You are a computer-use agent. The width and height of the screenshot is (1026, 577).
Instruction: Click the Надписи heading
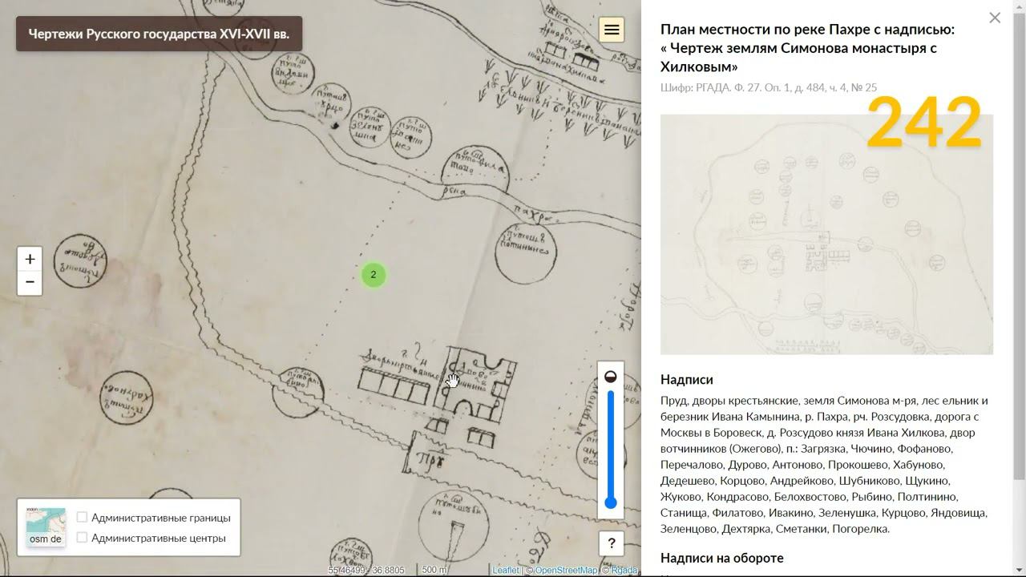click(x=687, y=379)
